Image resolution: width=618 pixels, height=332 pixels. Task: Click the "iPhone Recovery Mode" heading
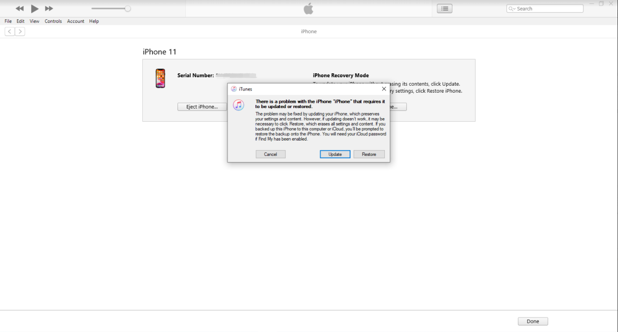point(341,76)
